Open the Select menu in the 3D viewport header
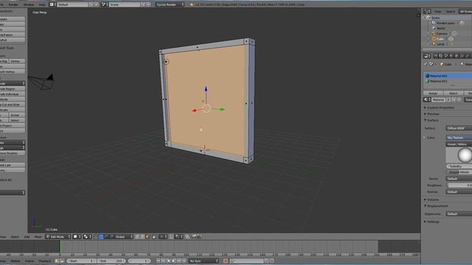This screenshot has height=265, width=472. (15, 237)
